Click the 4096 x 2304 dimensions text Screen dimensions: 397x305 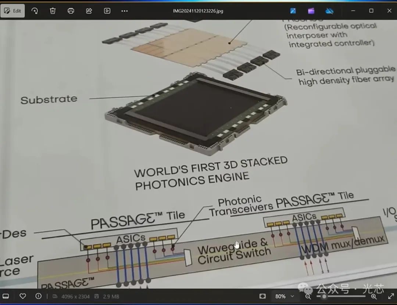[75, 297]
